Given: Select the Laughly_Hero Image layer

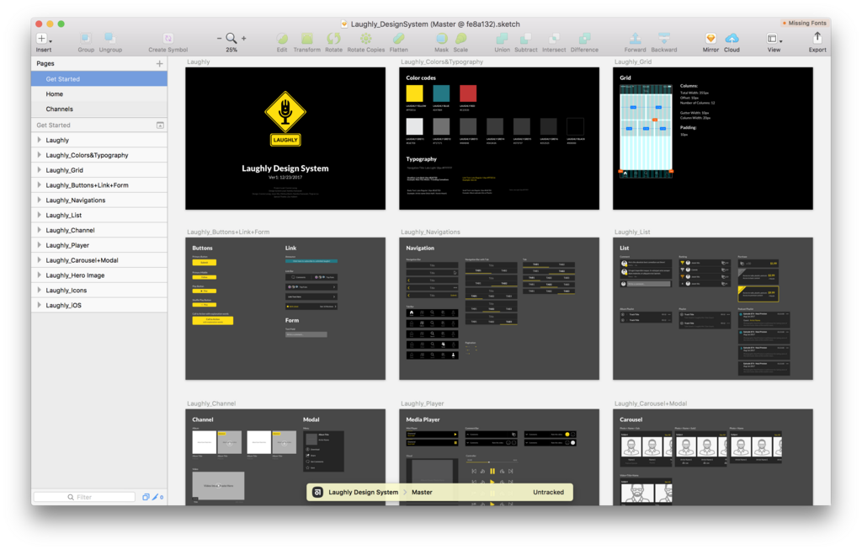Looking at the screenshot, I should 99,275.
